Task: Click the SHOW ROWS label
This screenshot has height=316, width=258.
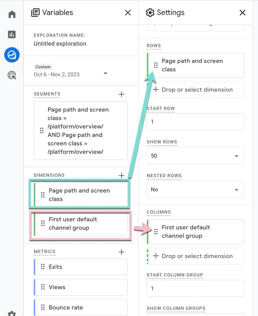Action: pos(162,142)
